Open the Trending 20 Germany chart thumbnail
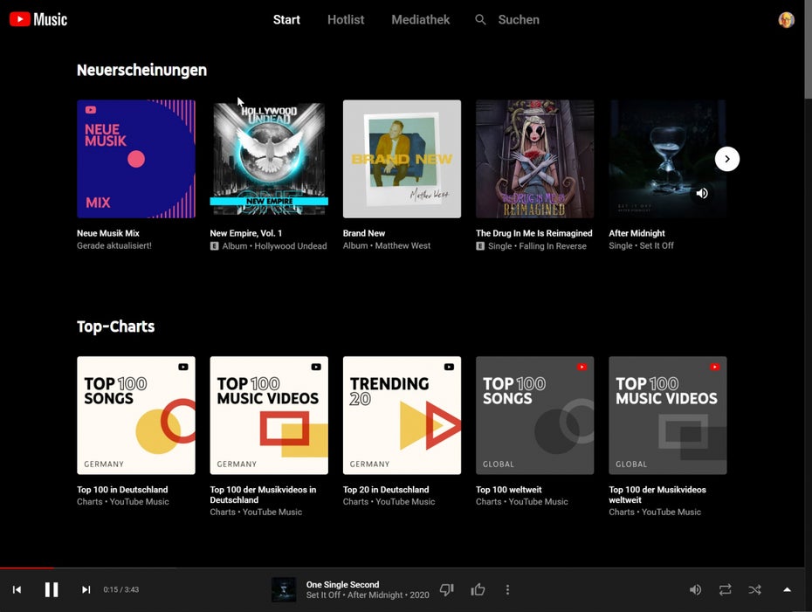The width and height of the screenshot is (812, 612). click(402, 416)
